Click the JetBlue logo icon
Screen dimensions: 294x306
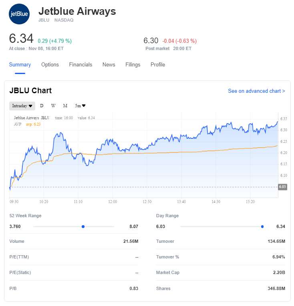pyautogui.click(x=19, y=14)
